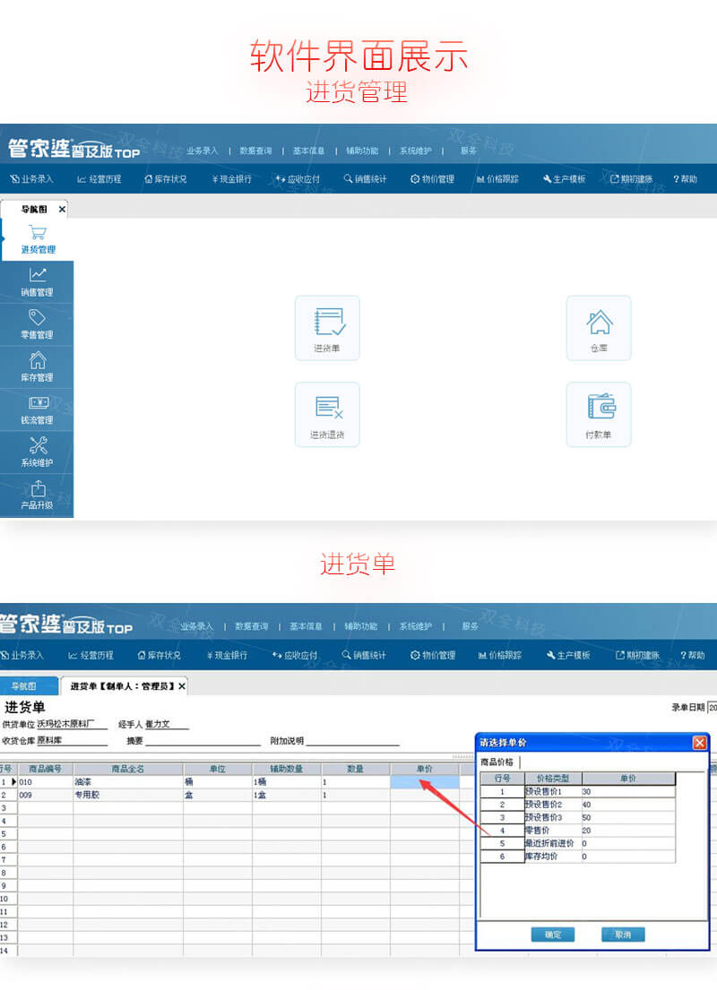
Task: Click 业务录入 toolbar item in upper window
Action: pos(32,179)
